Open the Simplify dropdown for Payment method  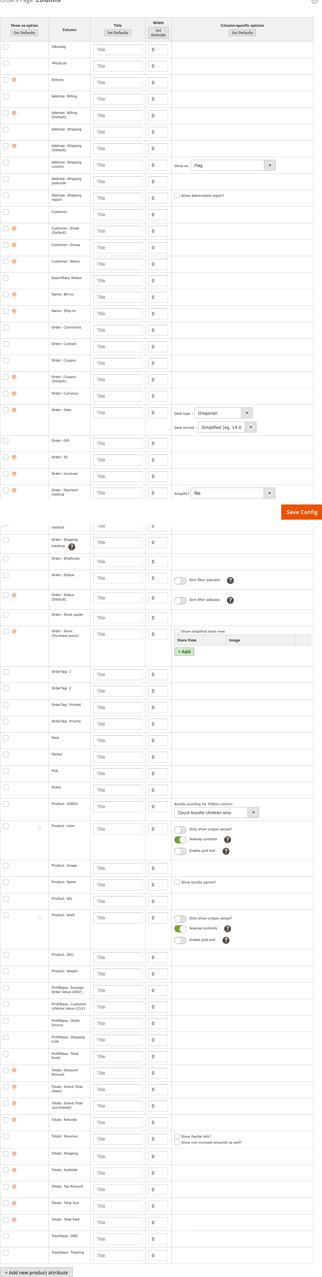click(x=233, y=493)
